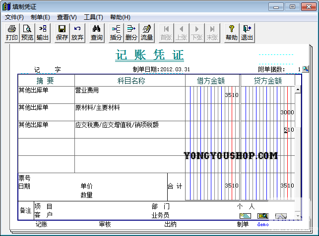Click the magnifier beside 附单据数
The height and width of the screenshot is (236, 319).
point(306,69)
